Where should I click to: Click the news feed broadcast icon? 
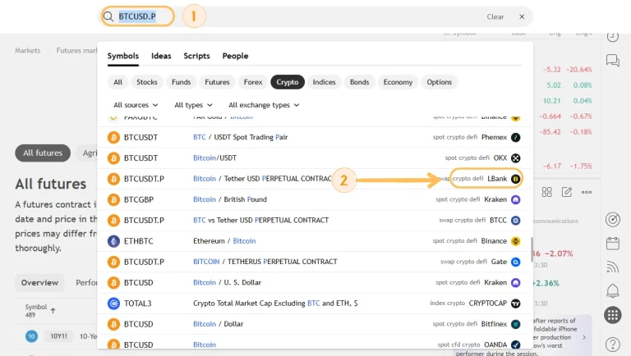612,267
